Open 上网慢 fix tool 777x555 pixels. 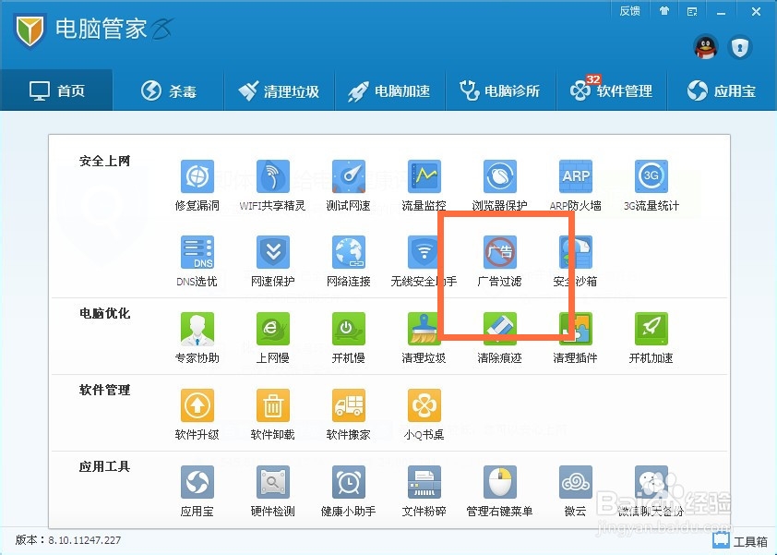pyautogui.click(x=272, y=338)
